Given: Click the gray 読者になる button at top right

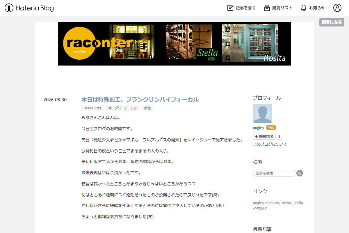Looking at the screenshot, I should point(332,22).
